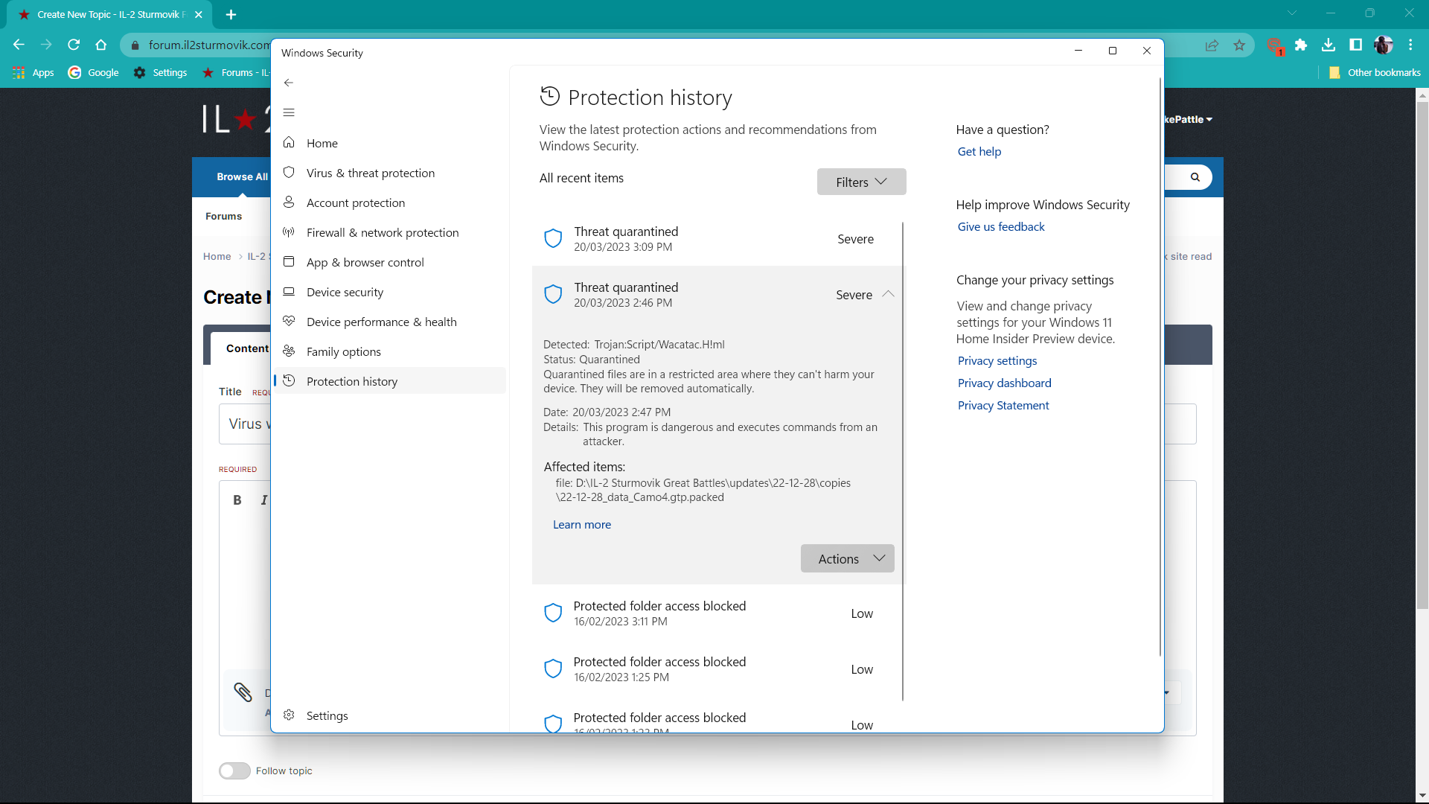Screen dimensions: 1429x804
Task: Click the Protection history clock icon heading
Action: [549, 96]
